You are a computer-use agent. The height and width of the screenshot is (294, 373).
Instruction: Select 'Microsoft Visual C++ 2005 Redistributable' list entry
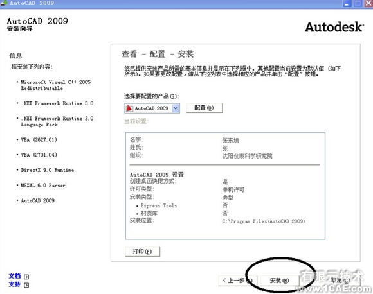coord(56,85)
